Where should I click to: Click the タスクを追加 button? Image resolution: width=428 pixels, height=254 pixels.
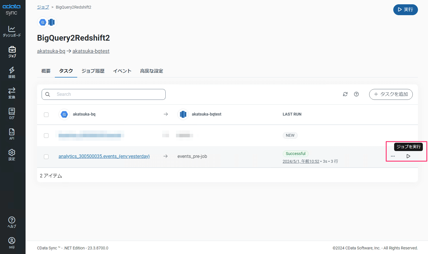tap(391, 94)
